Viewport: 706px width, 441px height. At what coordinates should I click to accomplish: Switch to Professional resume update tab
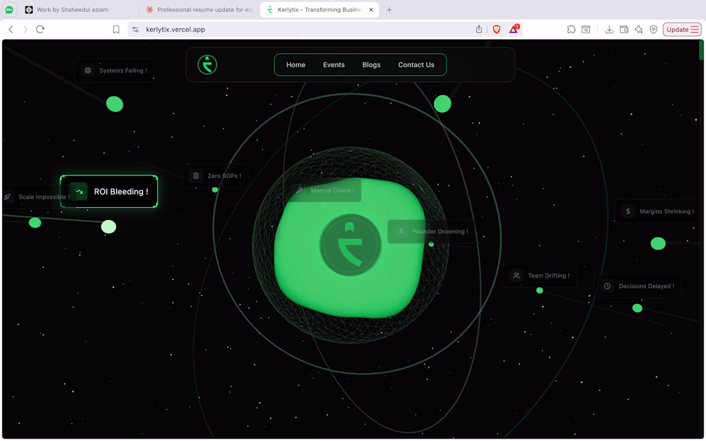[200, 10]
